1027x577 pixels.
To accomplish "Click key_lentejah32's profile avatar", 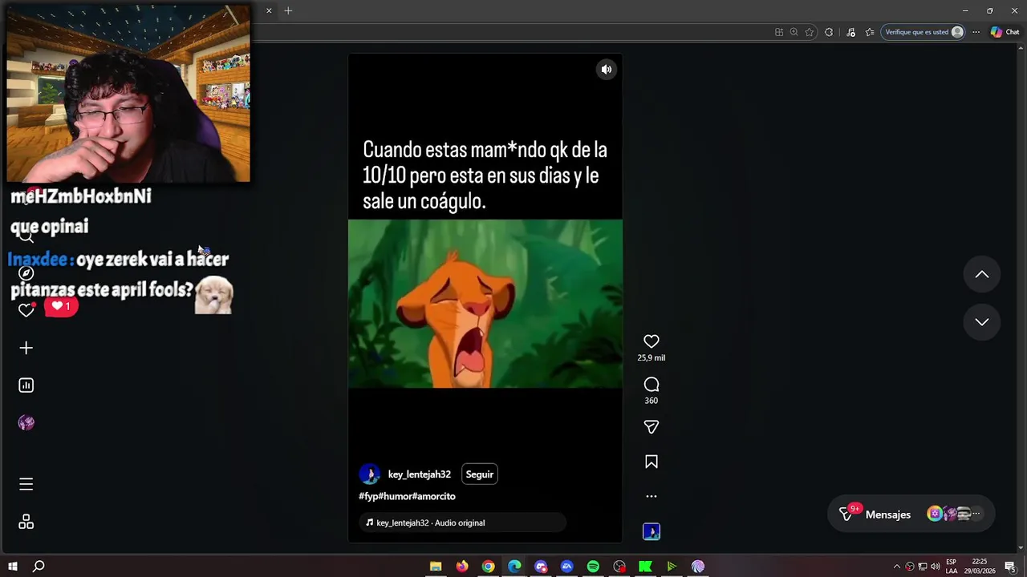I will pyautogui.click(x=370, y=474).
